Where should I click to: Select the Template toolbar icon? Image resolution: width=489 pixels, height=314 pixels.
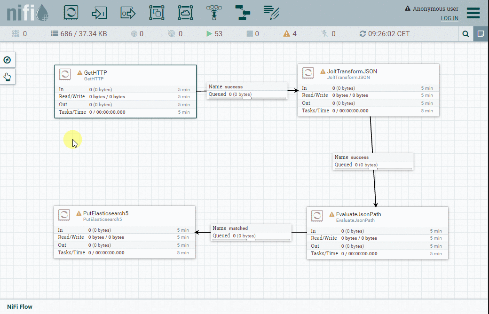pyautogui.click(x=243, y=13)
